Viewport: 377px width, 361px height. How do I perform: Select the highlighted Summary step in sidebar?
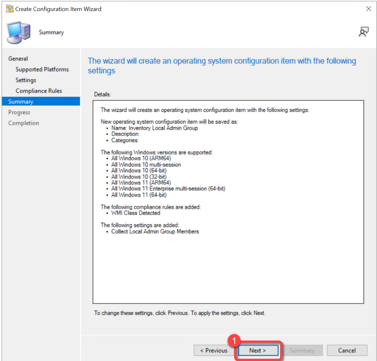(21, 102)
